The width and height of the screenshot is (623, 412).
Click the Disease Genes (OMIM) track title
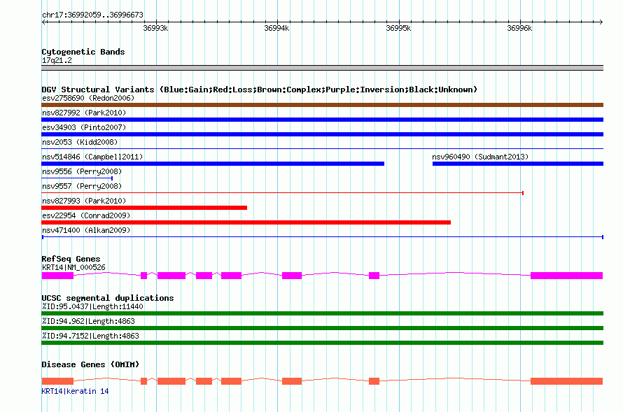click(x=90, y=364)
